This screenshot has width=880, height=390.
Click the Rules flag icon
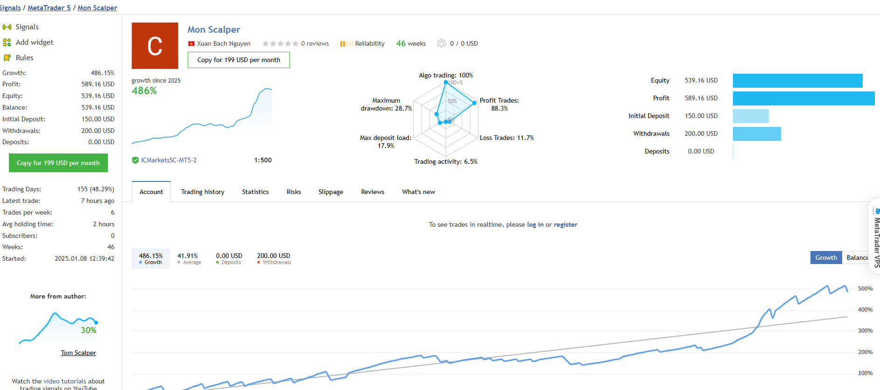[7, 58]
